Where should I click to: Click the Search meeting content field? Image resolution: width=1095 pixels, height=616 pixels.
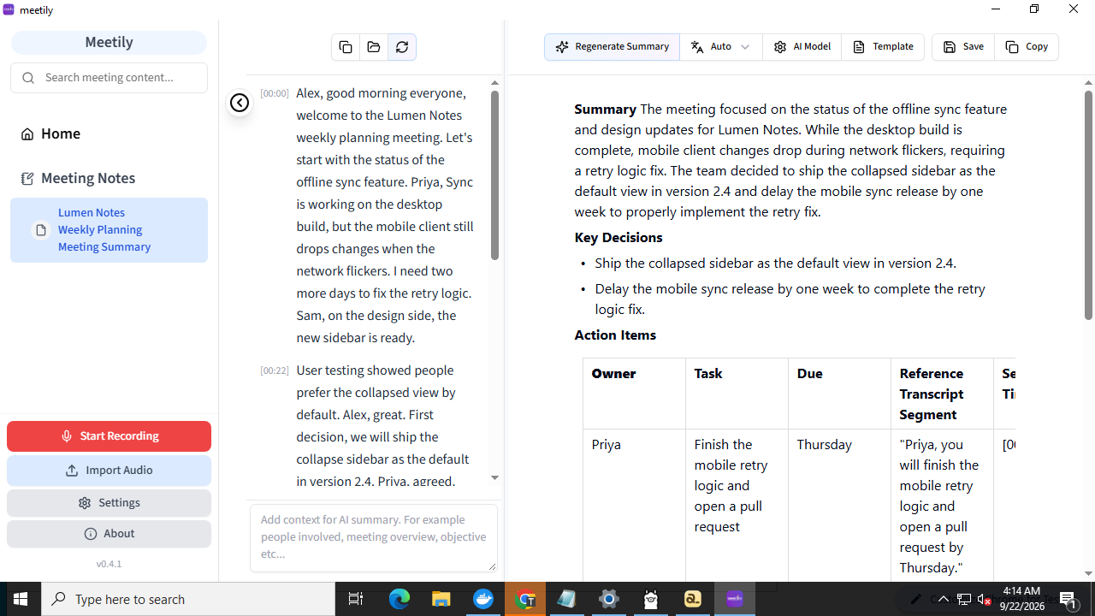pyautogui.click(x=109, y=78)
